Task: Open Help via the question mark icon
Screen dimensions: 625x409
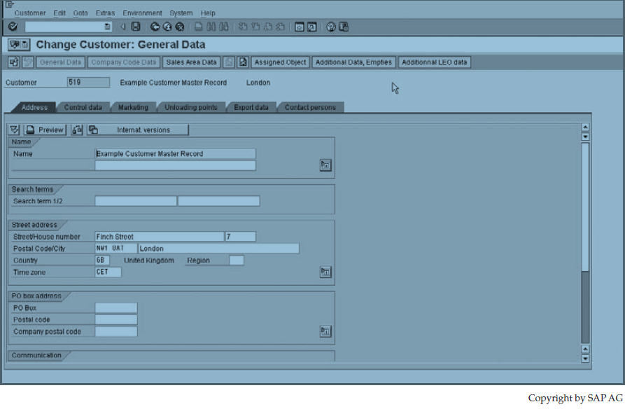Action: [331, 27]
